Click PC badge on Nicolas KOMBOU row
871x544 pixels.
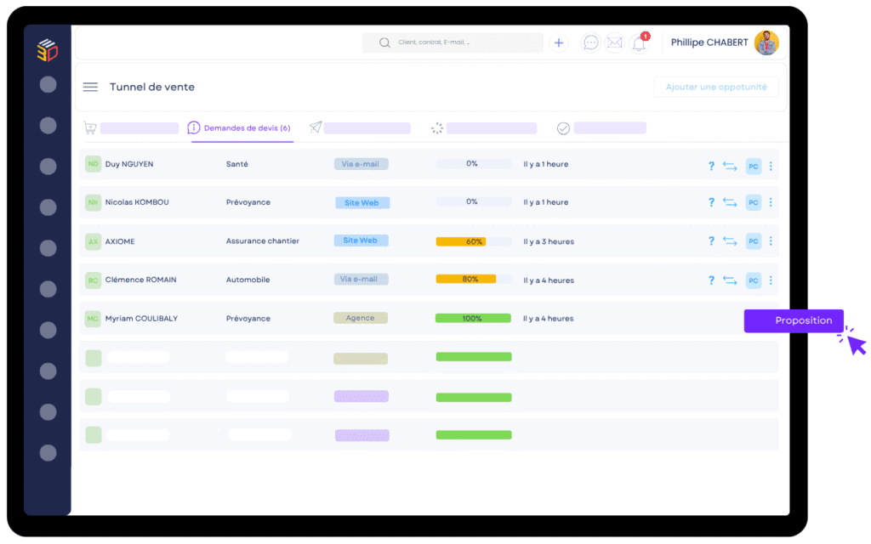pyautogui.click(x=754, y=203)
